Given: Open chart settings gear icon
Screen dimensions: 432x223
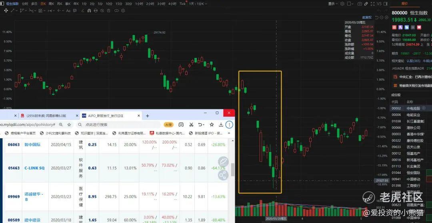Looking at the screenshot, I should [342, 4].
